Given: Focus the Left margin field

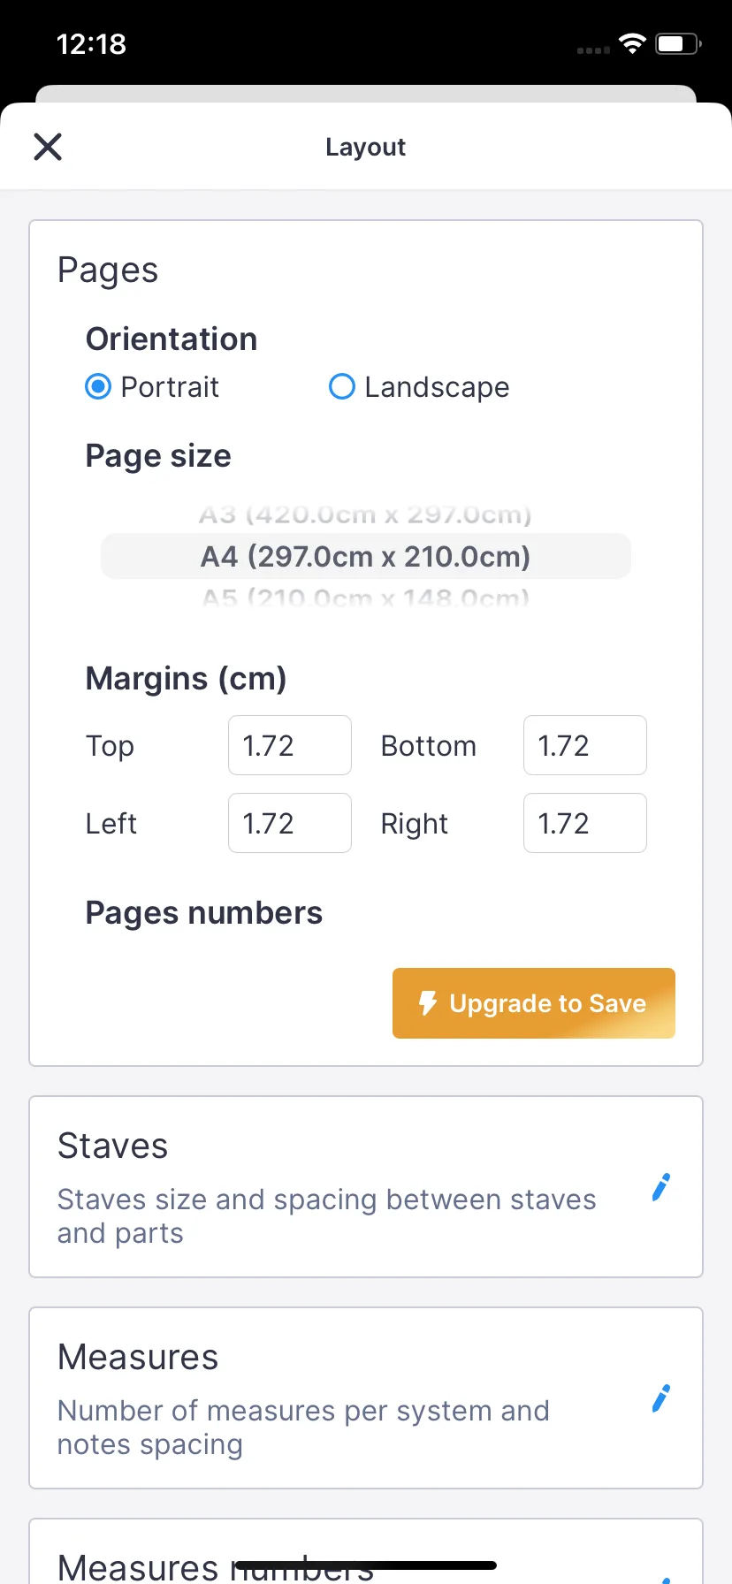Looking at the screenshot, I should pos(289,823).
